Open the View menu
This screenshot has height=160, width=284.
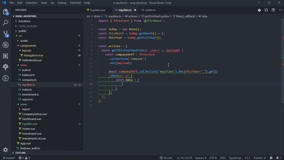pyautogui.click(x=43, y=3)
